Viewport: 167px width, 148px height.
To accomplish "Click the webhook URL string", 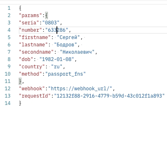I will [80, 89].
